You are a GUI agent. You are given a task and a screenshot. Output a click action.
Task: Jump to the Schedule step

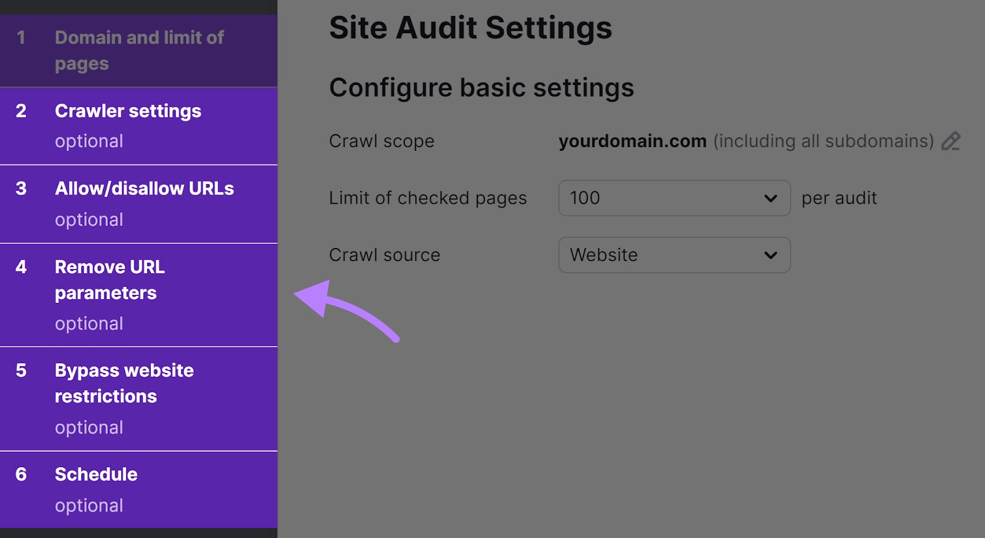tap(139, 489)
